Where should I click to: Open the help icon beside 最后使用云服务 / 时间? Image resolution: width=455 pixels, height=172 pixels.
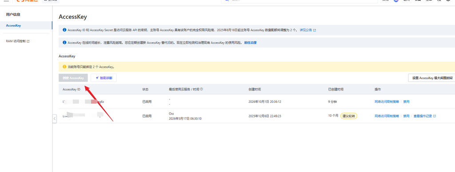[201, 90]
